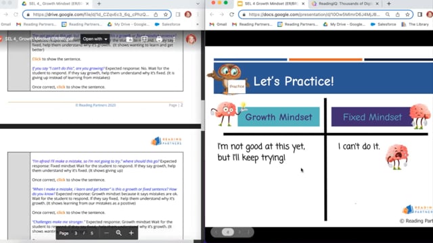This screenshot has height=243, width=433.
Task: Close the SEL 4 Growth Mindset Drive tab
Action: [x=87, y=4]
